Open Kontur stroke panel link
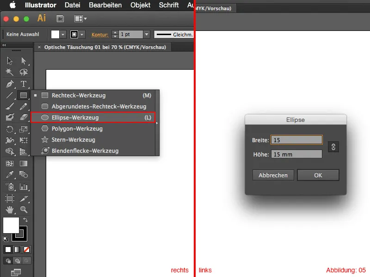370x277 pixels. (x=100, y=35)
